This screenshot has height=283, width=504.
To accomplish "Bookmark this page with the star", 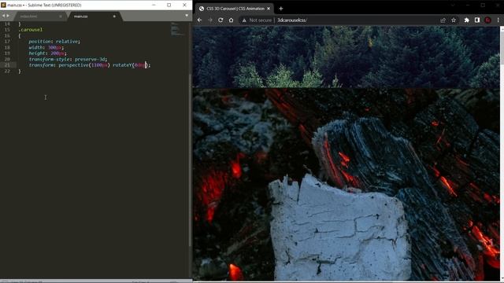I will (x=454, y=20).
